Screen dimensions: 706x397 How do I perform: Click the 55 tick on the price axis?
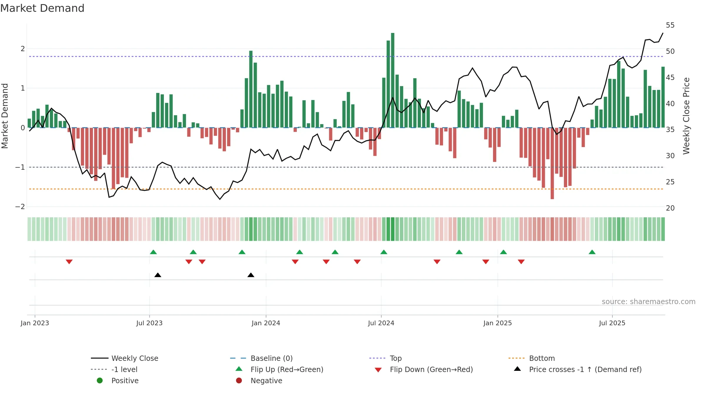pyautogui.click(x=670, y=25)
